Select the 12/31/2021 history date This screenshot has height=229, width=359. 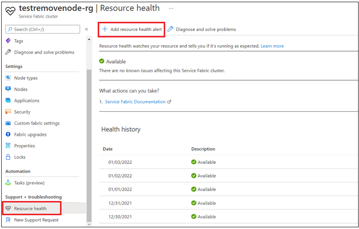(120, 203)
